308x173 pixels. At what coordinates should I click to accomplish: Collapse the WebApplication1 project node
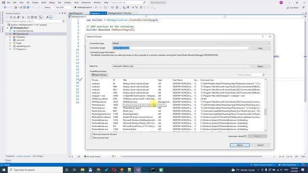[8, 28]
